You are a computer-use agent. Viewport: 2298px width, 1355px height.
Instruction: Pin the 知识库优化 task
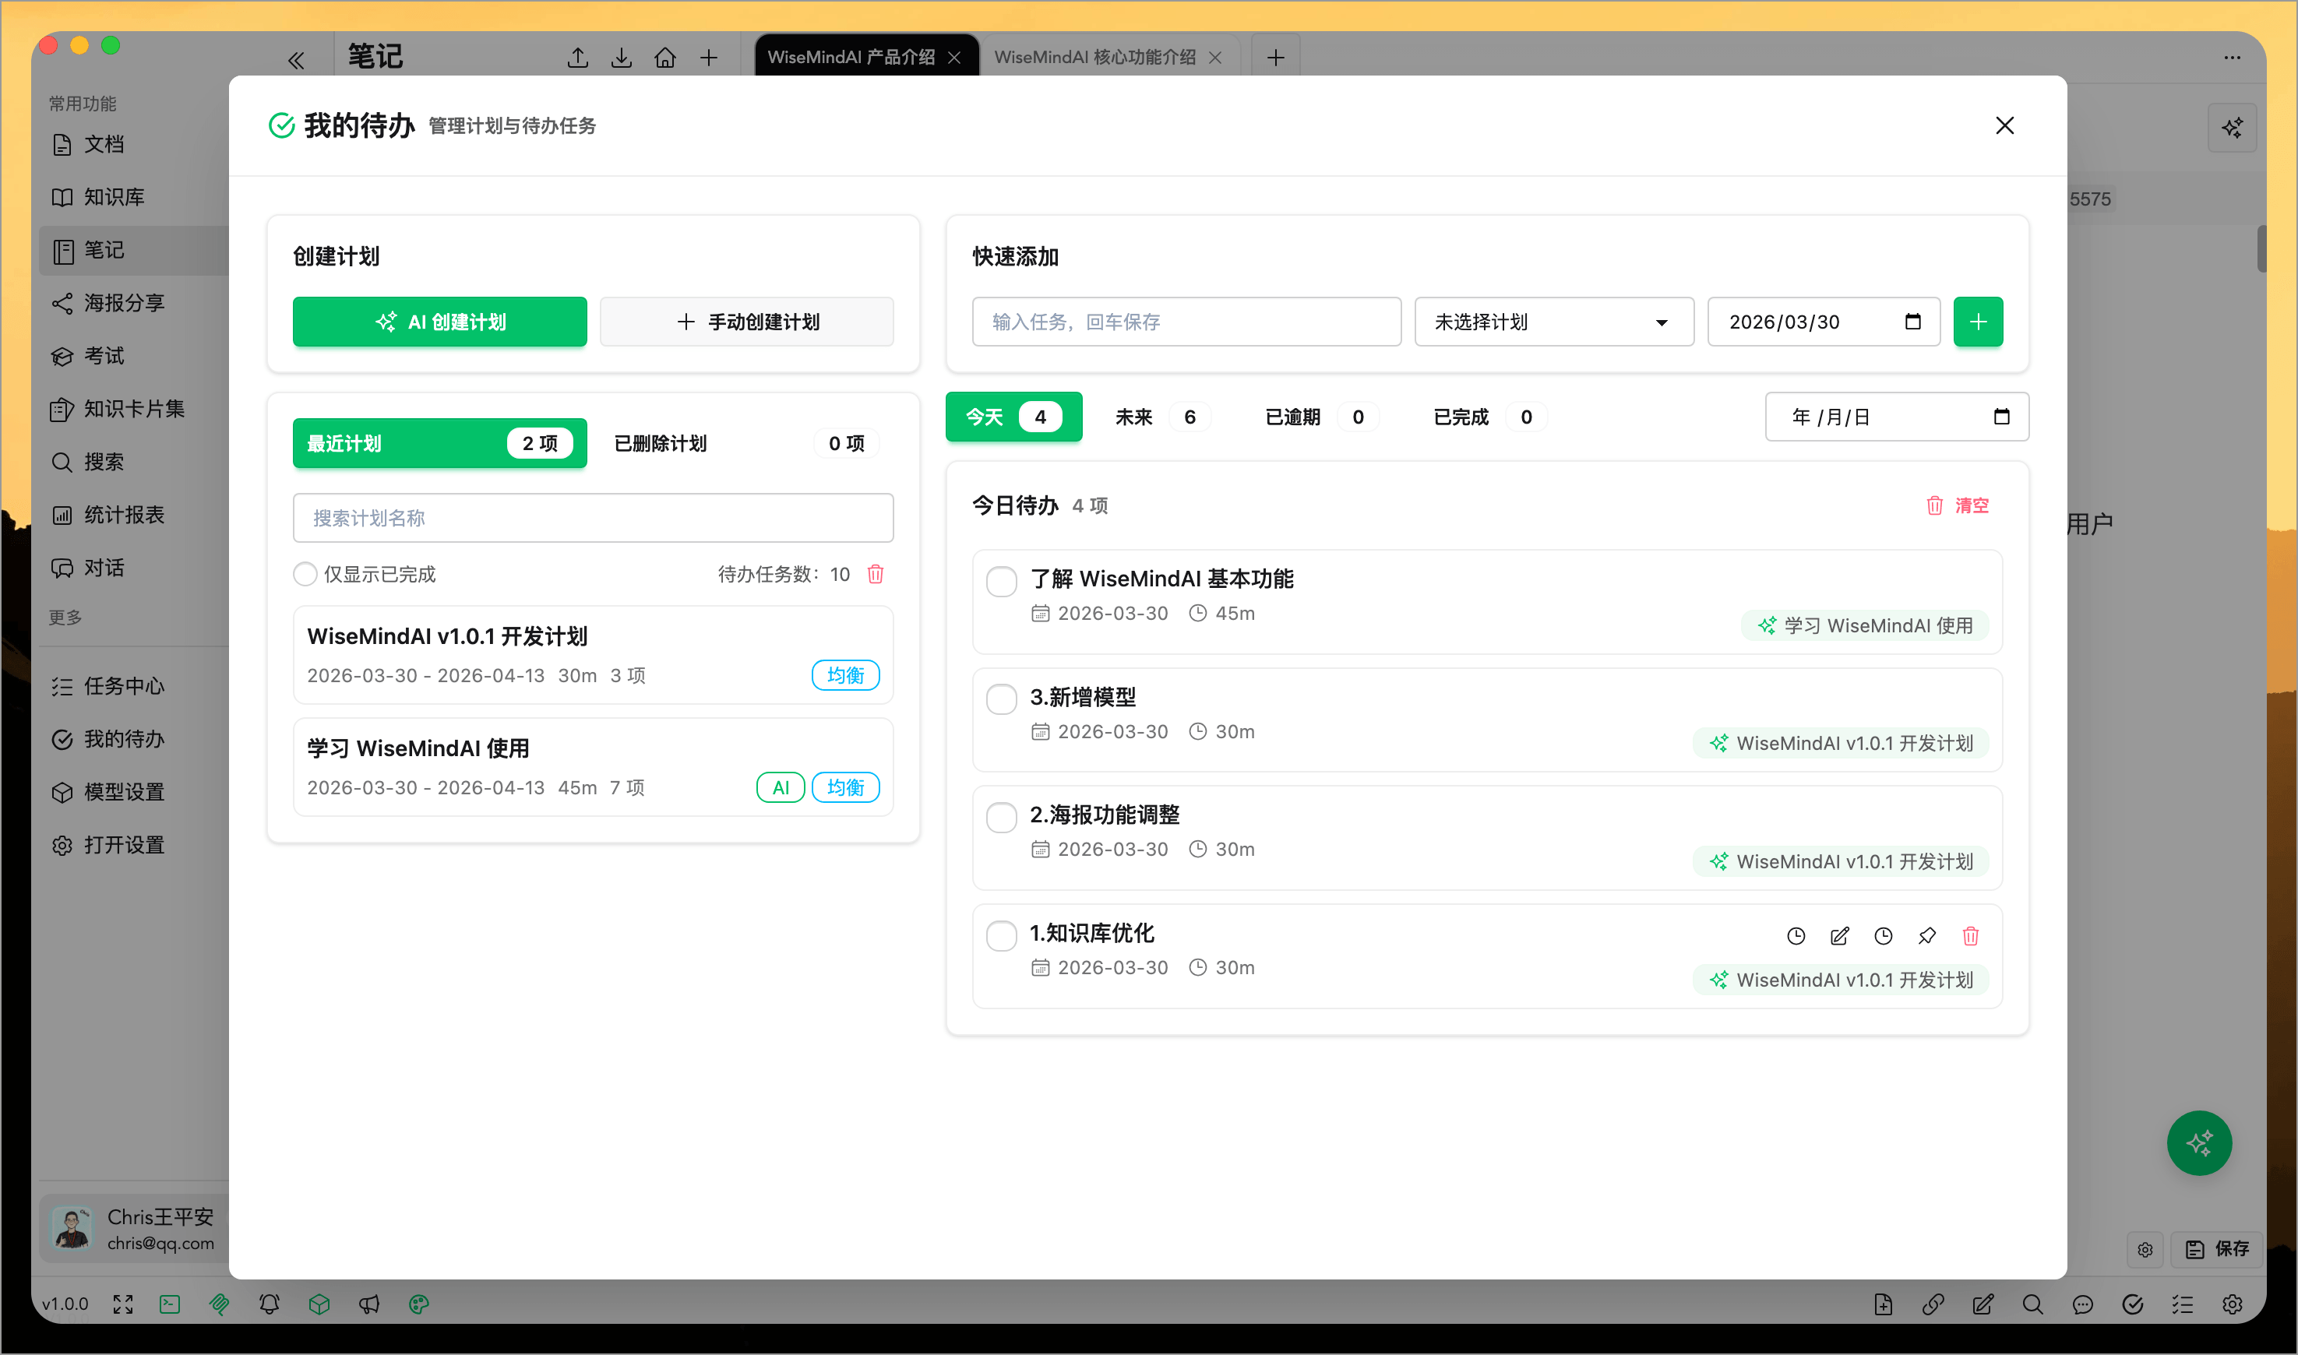coord(1928,936)
